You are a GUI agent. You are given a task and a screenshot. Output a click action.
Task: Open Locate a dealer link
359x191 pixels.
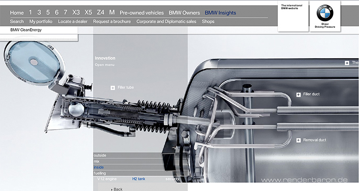pyautogui.click(x=73, y=22)
